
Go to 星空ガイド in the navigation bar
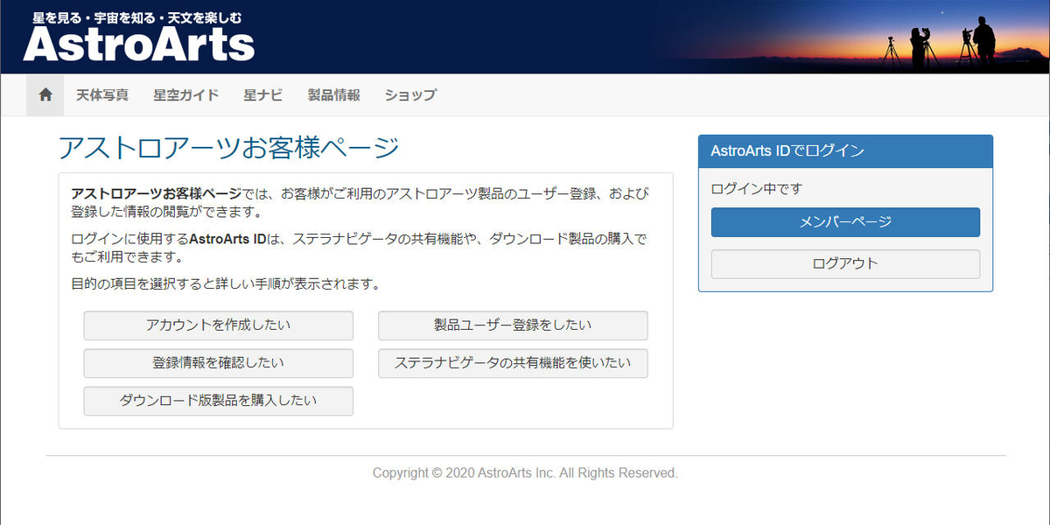pyautogui.click(x=185, y=94)
